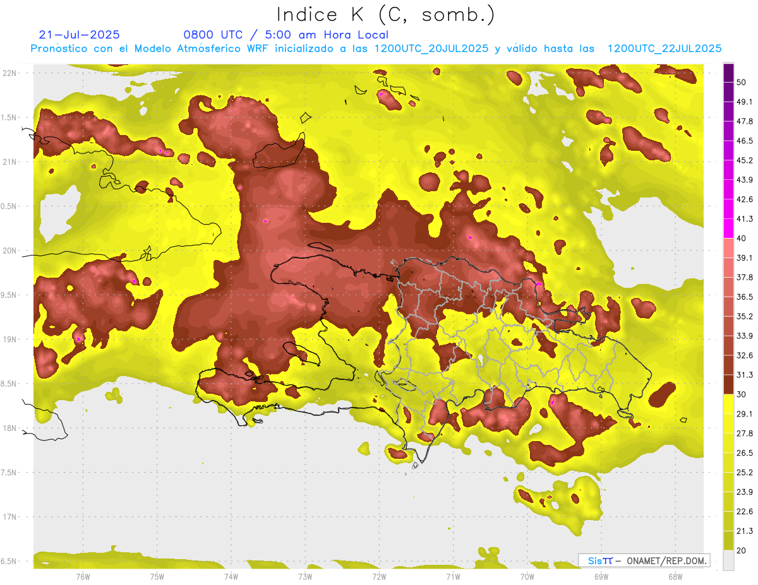
Task: Click the longitude label "68W"
Action: pyautogui.click(x=675, y=577)
